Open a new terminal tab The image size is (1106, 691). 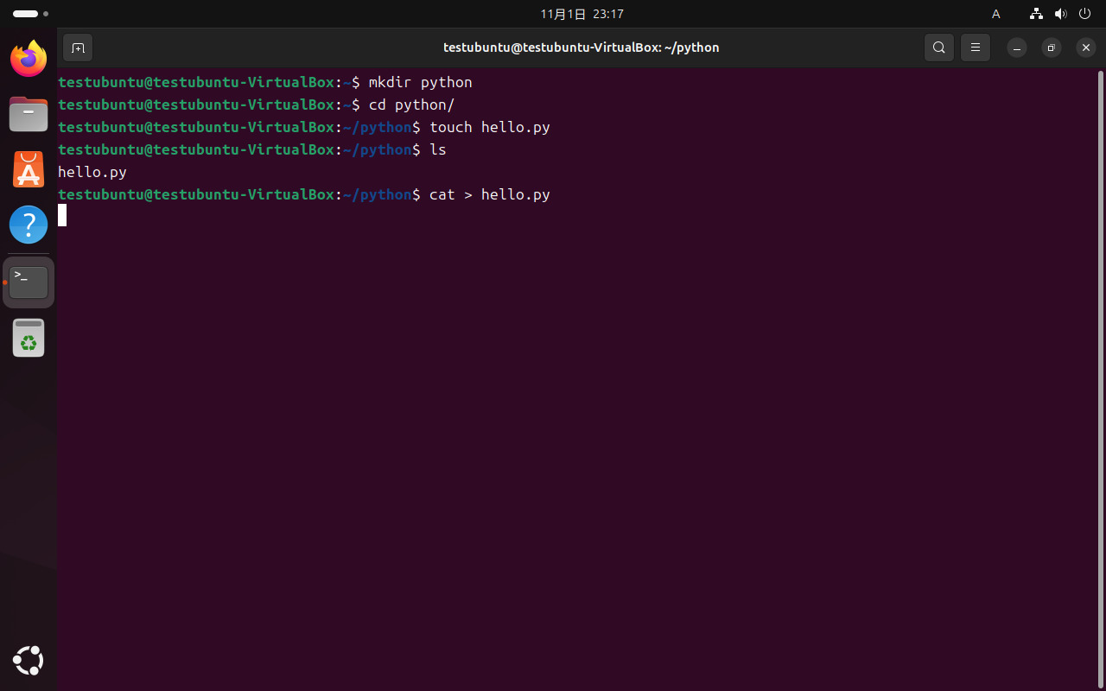(x=78, y=48)
